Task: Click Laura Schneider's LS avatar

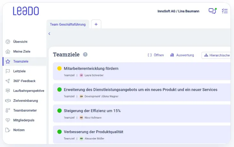Action: [x=81, y=75]
